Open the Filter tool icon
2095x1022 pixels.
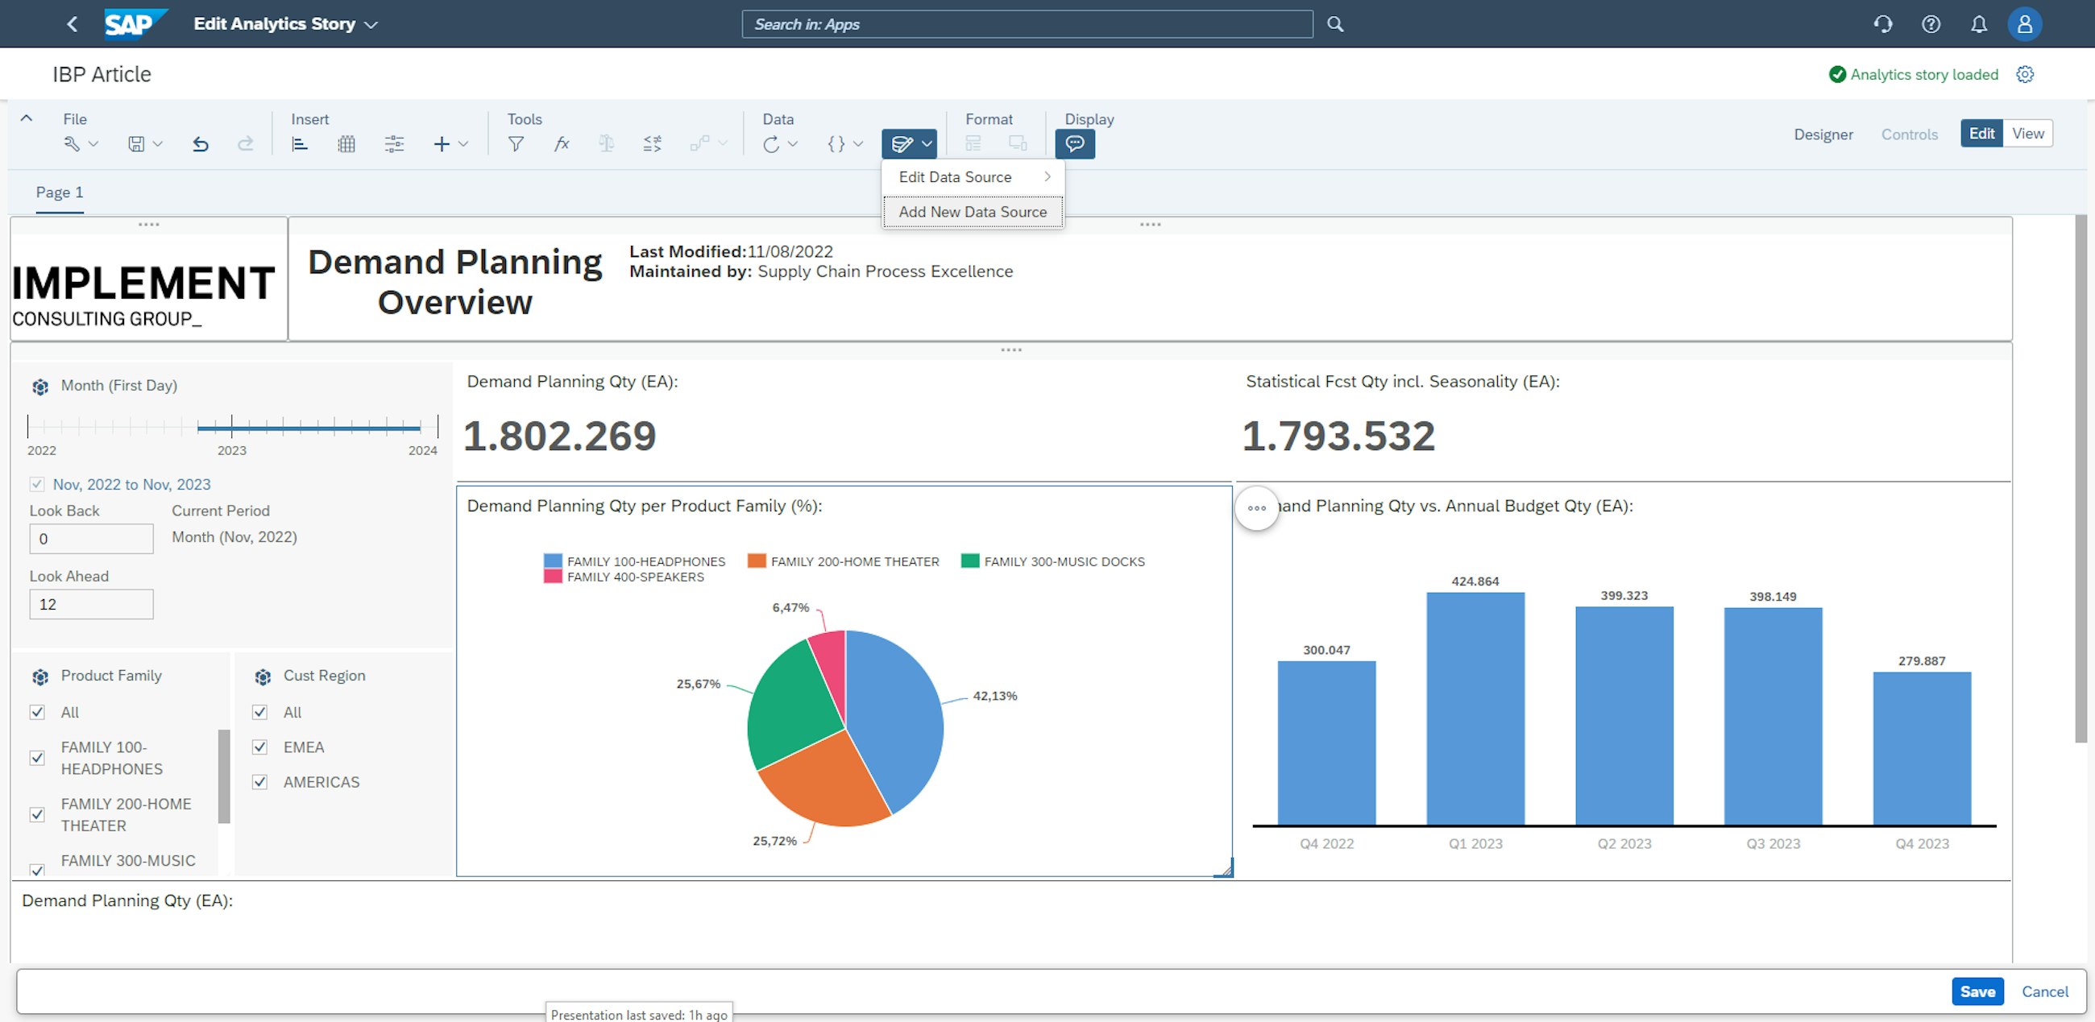(x=516, y=143)
